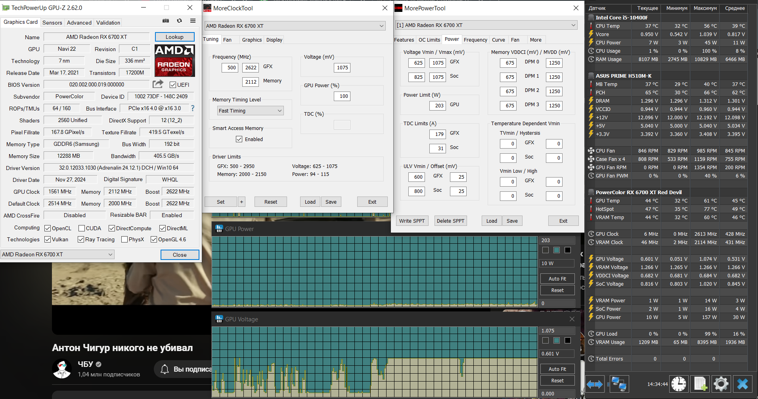Close the GPU Voltage graph window
The height and width of the screenshot is (399, 758).
click(572, 319)
